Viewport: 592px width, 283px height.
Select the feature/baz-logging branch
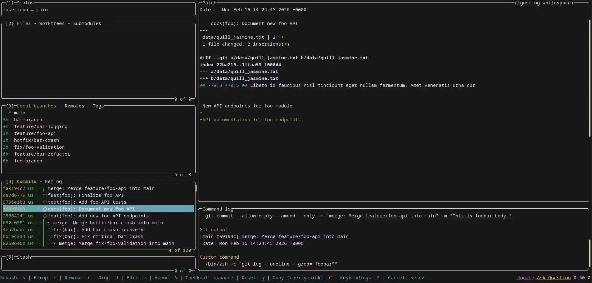click(x=41, y=127)
